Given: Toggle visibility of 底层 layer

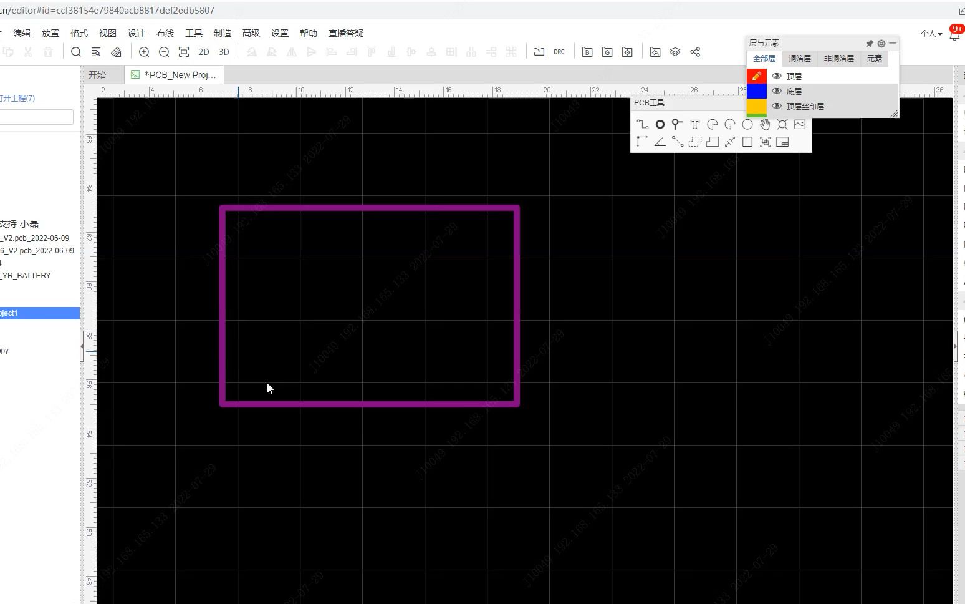Looking at the screenshot, I should [x=777, y=91].
